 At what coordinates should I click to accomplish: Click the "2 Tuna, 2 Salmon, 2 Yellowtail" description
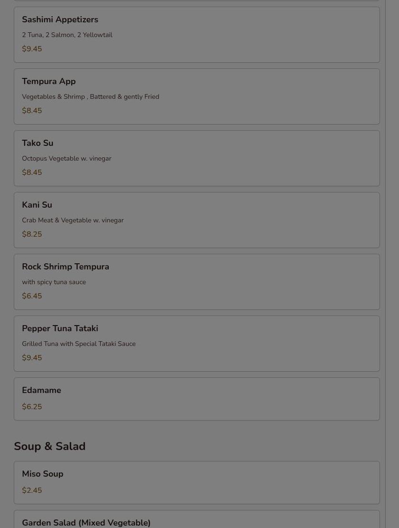pos(67,35)
